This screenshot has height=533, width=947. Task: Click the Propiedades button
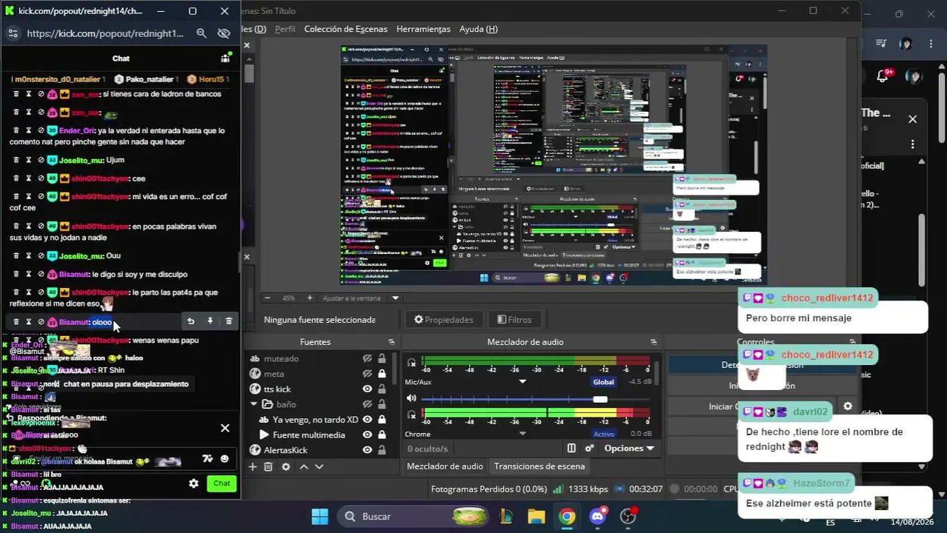click(x=443, y=320)
